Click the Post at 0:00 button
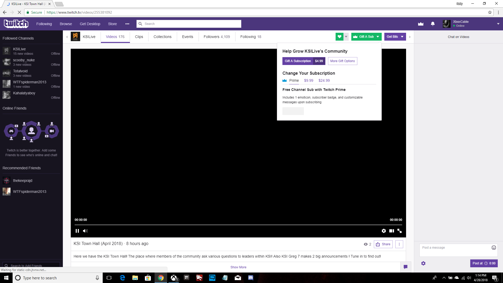The image size is (503, 283). [x=484, y=263]
